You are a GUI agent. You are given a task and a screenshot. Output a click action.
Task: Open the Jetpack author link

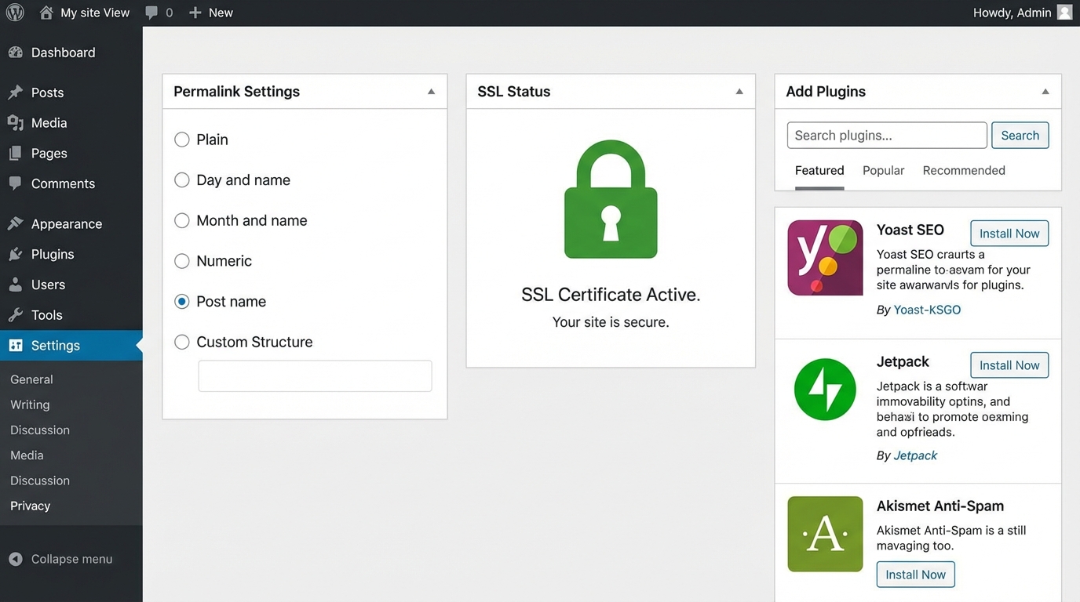[915, 455]
